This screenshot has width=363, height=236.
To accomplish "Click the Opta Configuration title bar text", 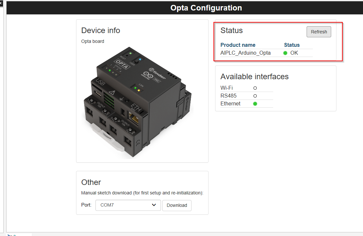I will point(206,8).
